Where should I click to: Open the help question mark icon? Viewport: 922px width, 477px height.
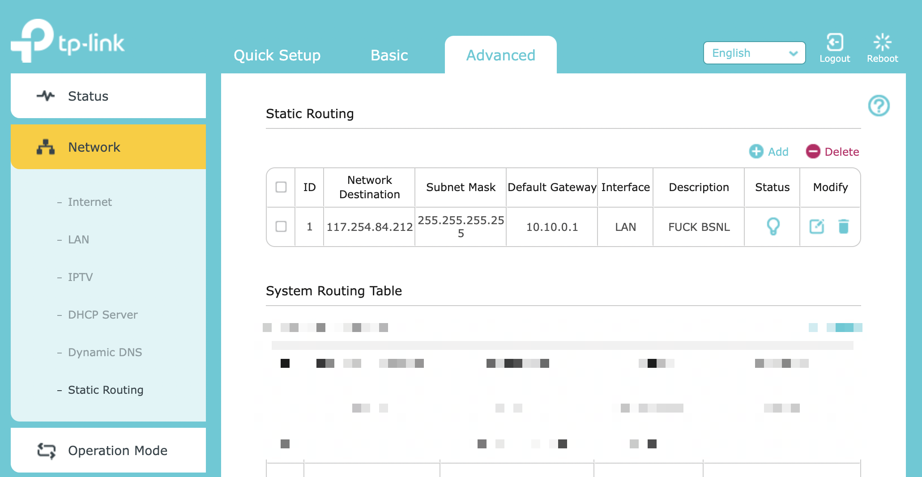879,106
